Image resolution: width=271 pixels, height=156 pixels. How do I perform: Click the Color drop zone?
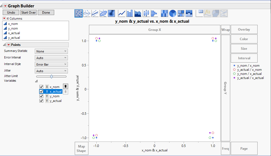point(244,39)
